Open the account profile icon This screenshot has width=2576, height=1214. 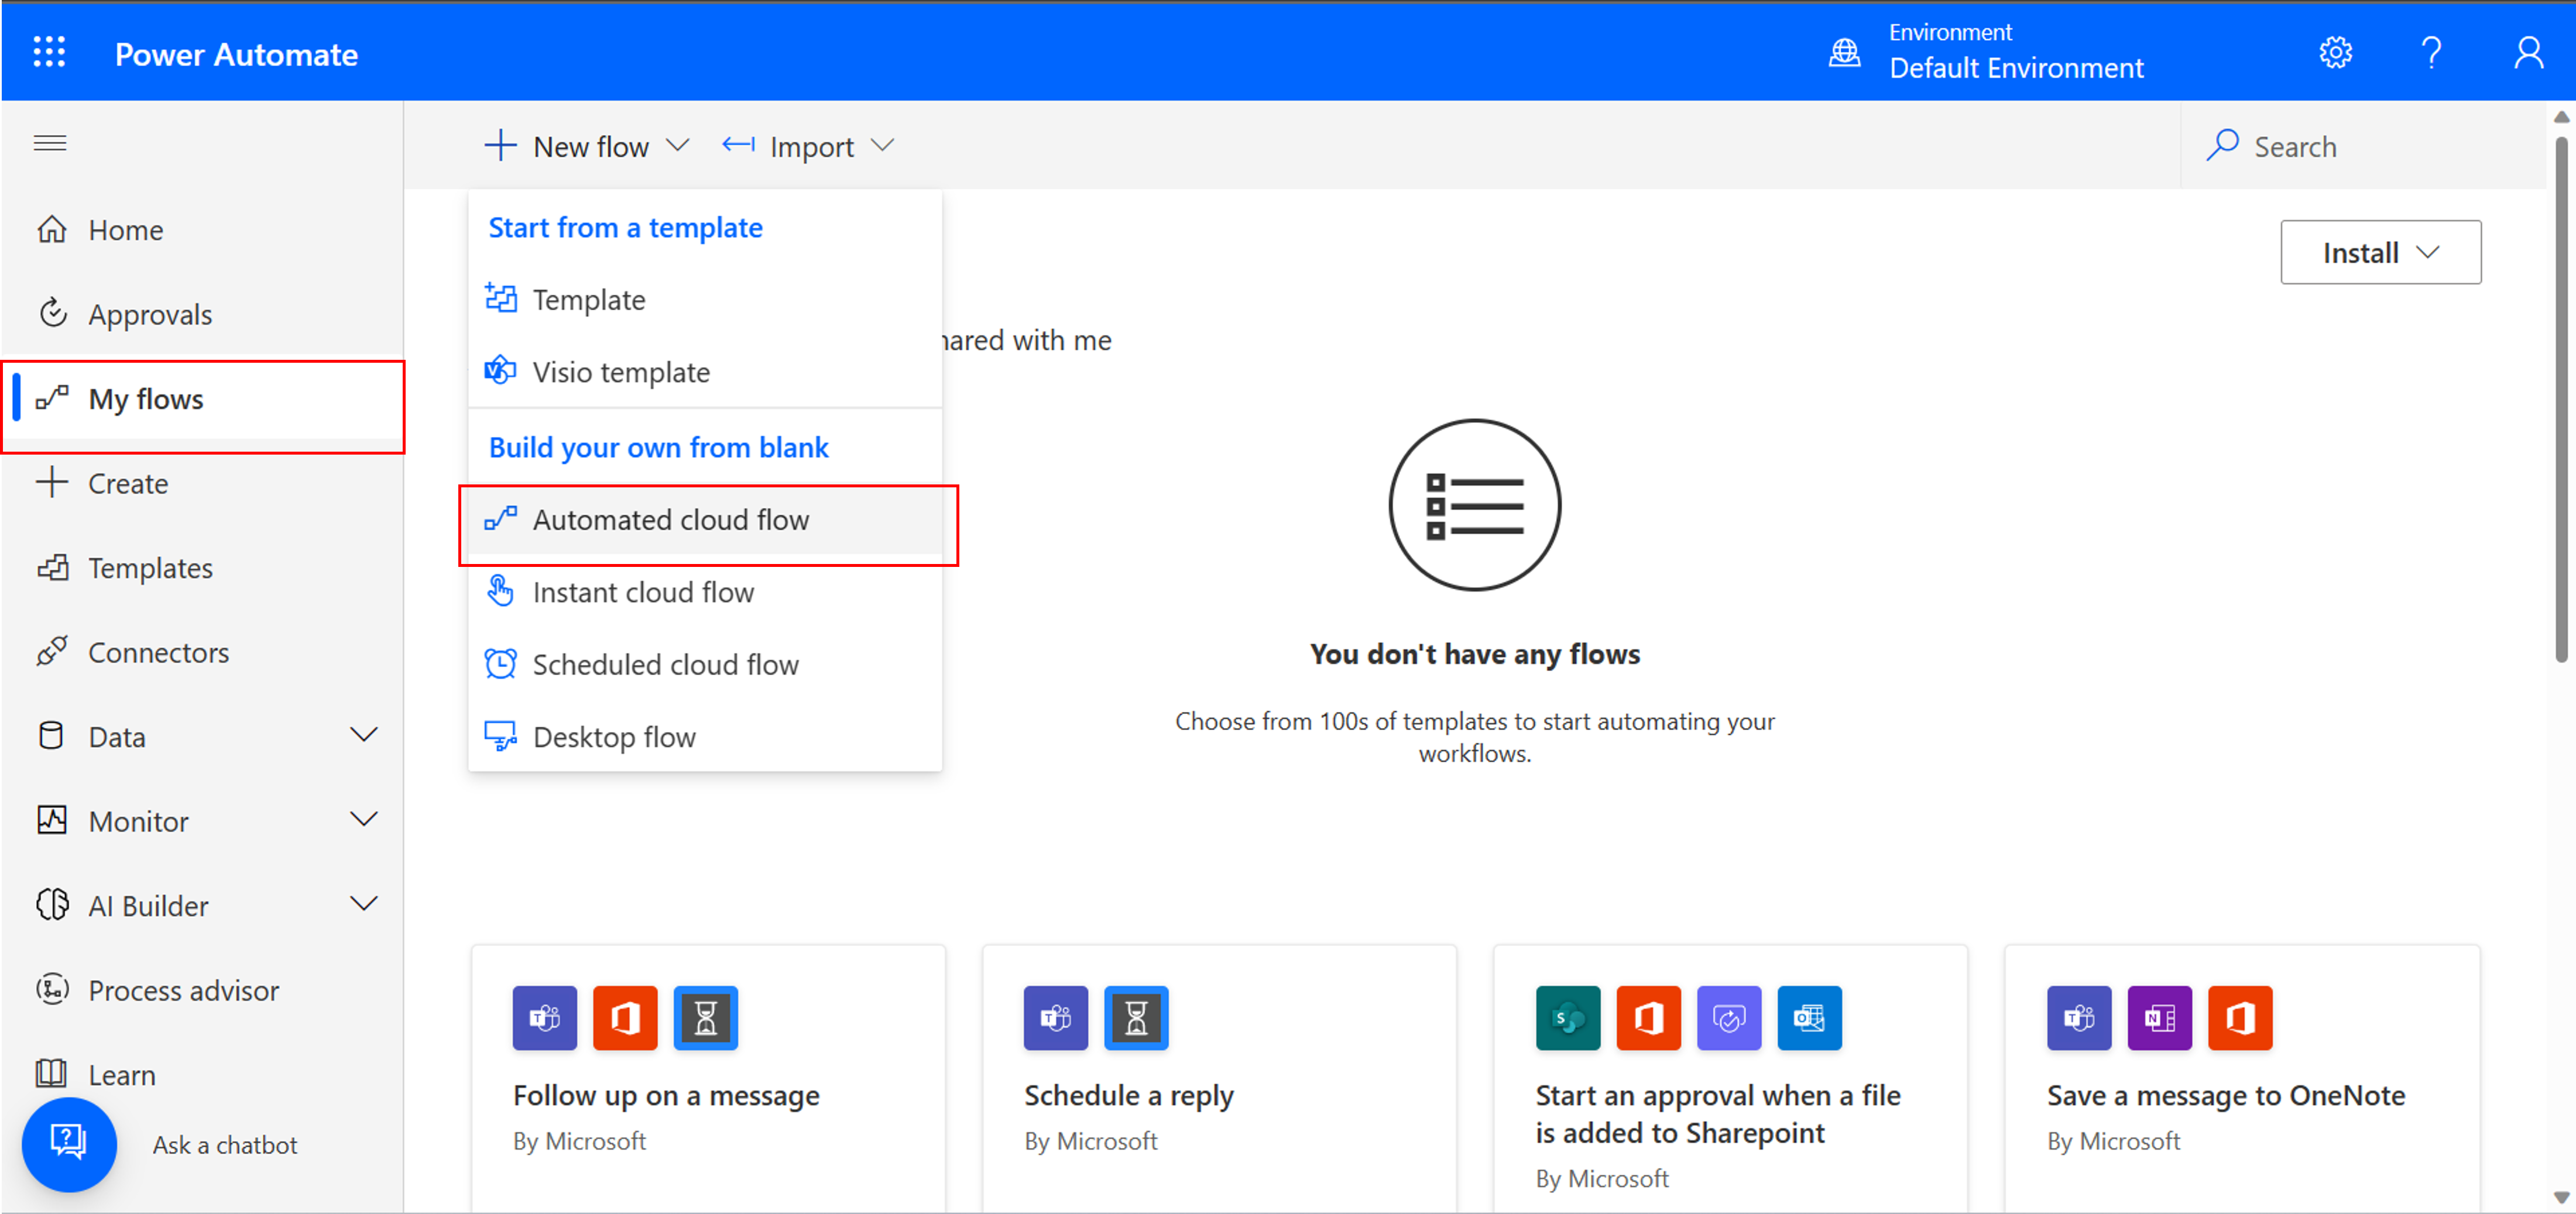point(2528,52)
